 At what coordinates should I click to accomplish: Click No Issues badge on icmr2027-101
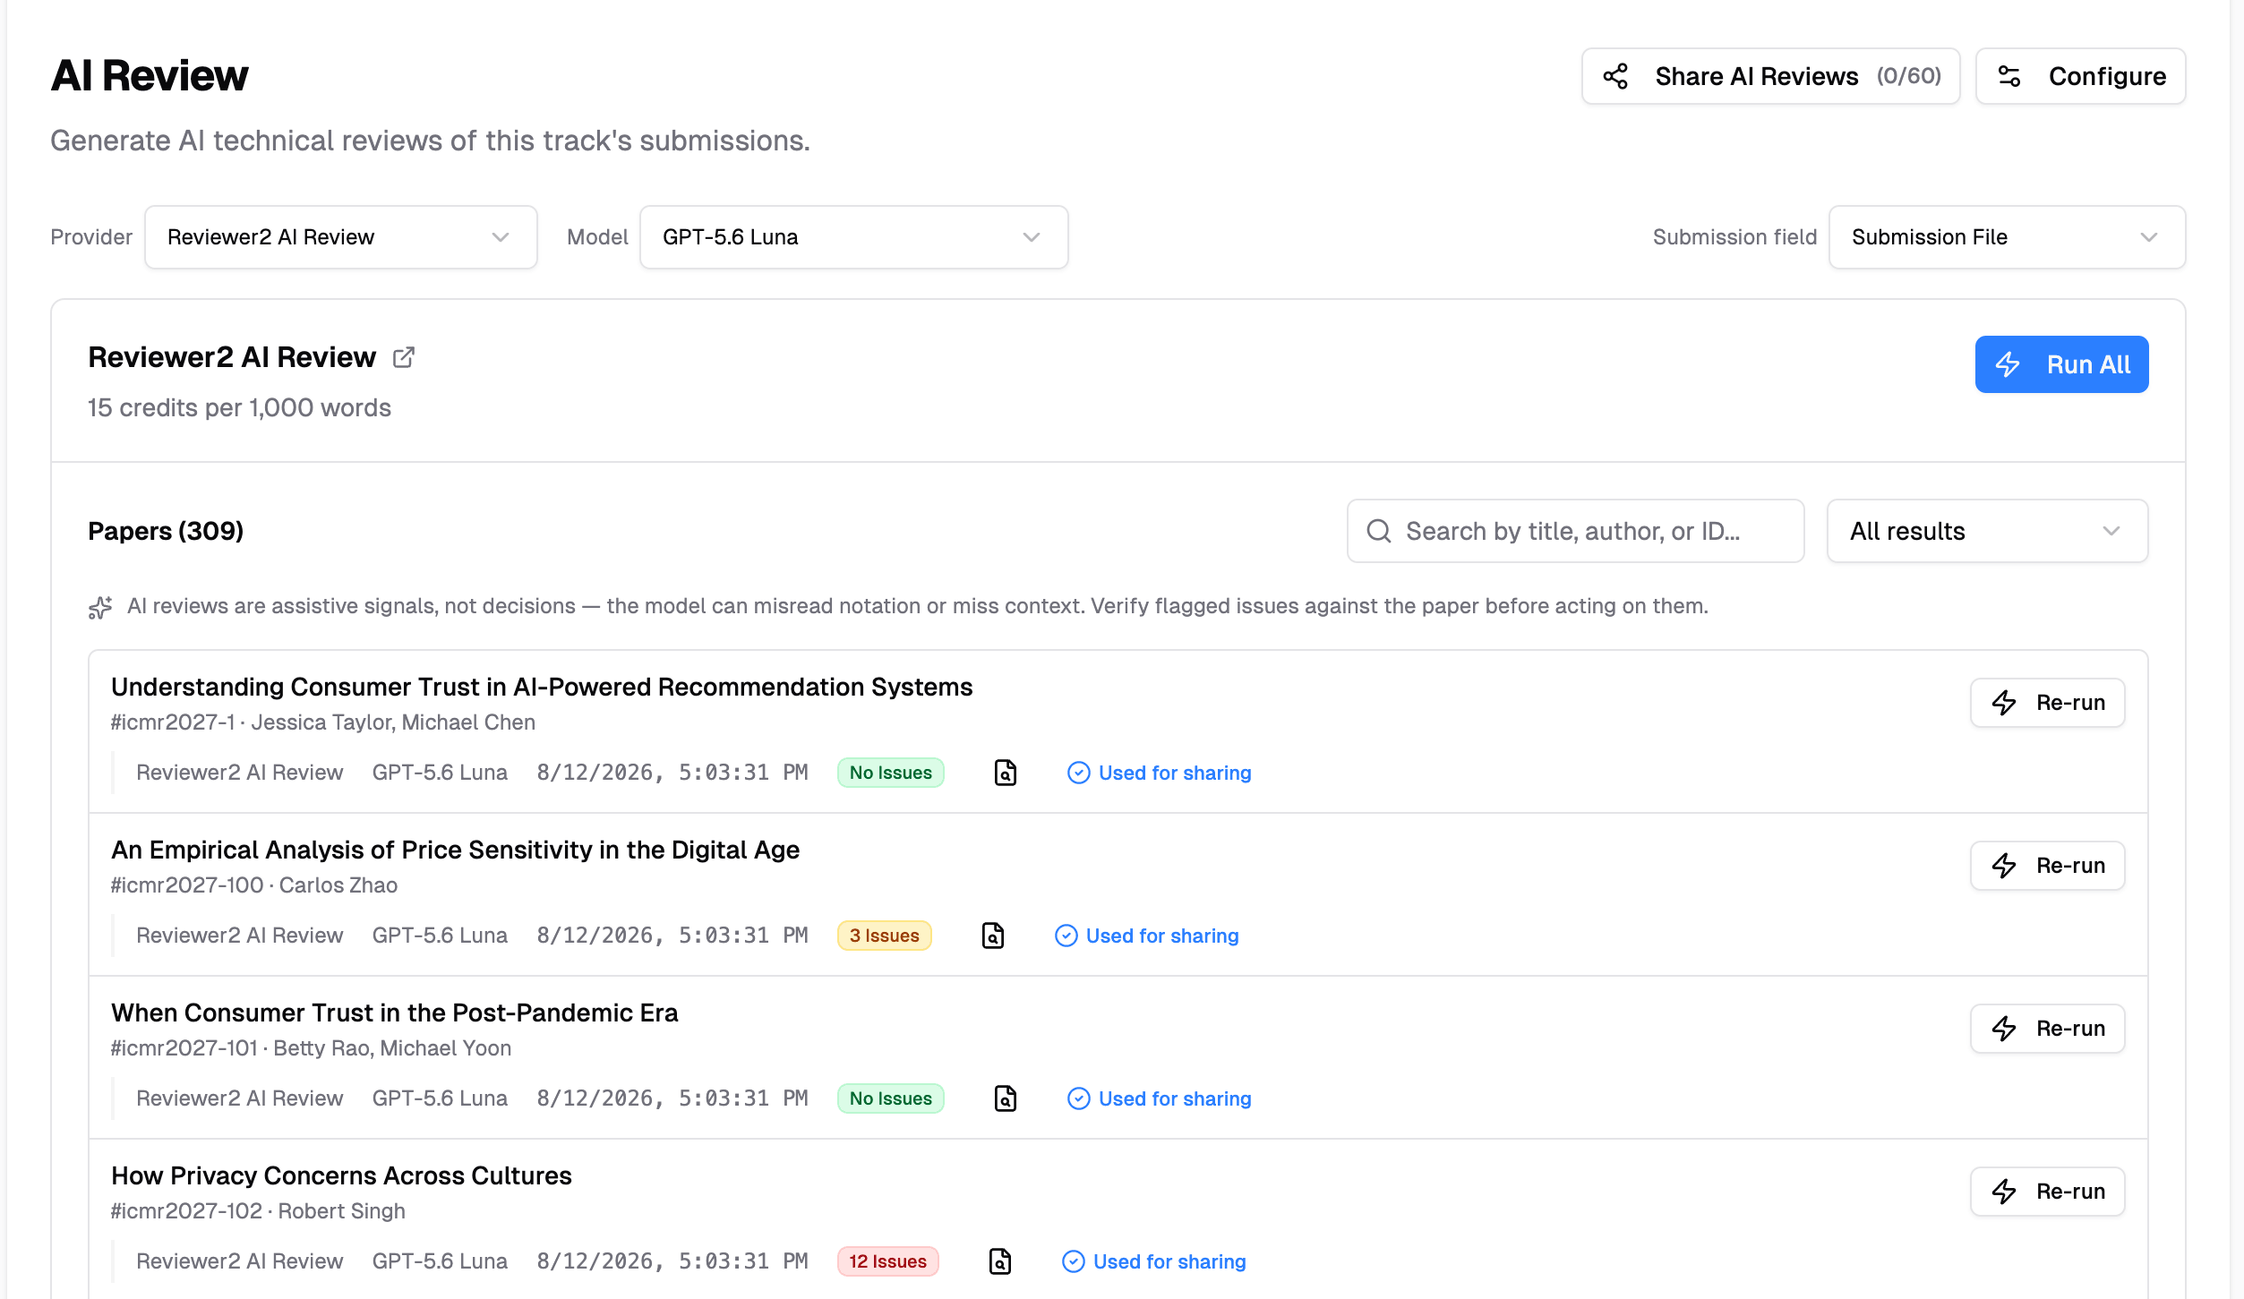pos(890,1098)
